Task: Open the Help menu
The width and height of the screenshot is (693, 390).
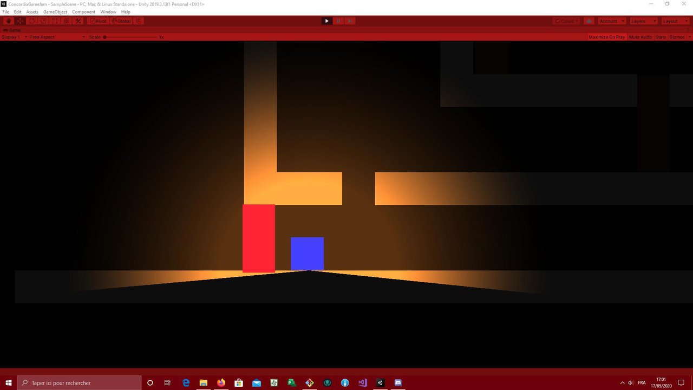Action: coord(126,12)
